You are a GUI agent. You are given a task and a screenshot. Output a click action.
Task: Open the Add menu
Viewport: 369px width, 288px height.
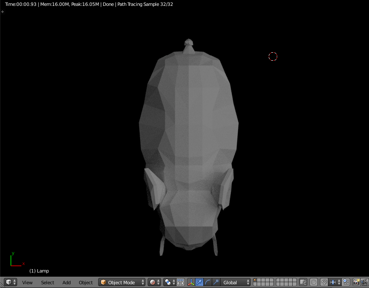click(x=67, y=283)
